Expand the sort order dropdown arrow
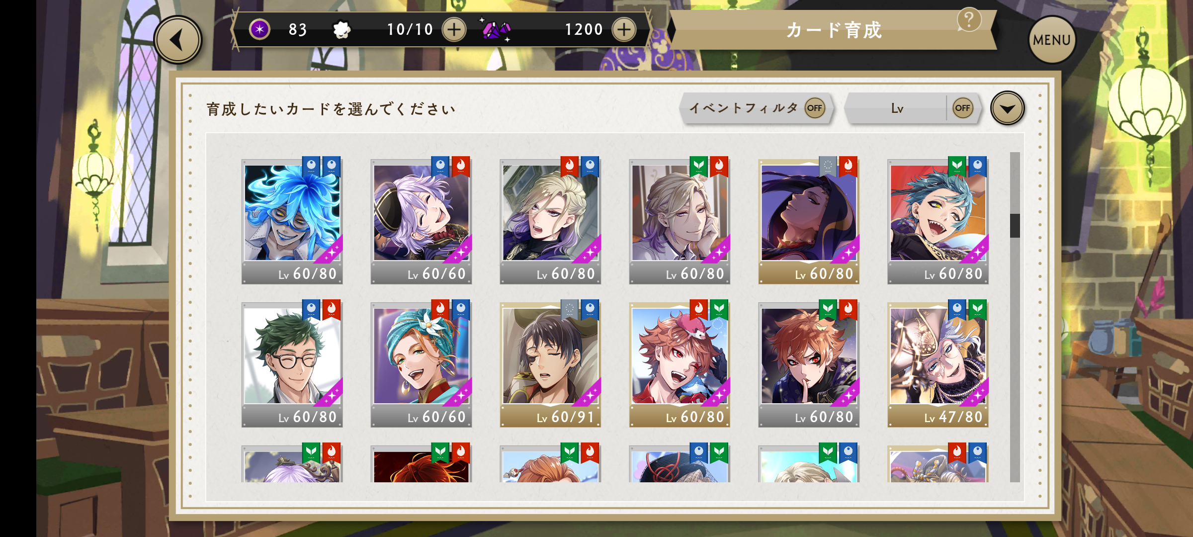Screen dimensions: 1193x537 click(1007, 108)
